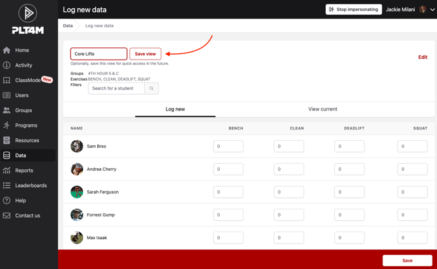Image resolution: width=437 pixels, height=269 pixels.
Task: Select the Users sidebar icon
Action: tap(7, 95)
